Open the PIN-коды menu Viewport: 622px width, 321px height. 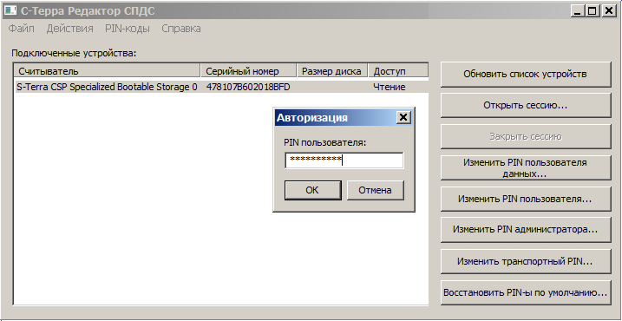pos(128,29)
